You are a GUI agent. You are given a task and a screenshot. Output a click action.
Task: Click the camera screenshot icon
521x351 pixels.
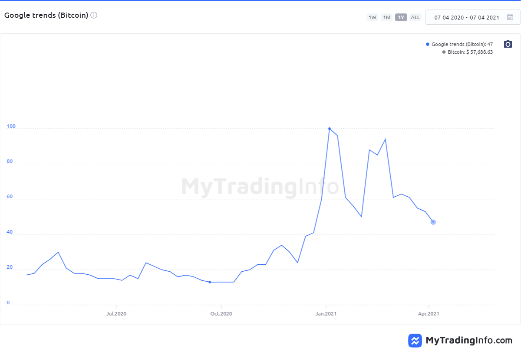(508, 44)
